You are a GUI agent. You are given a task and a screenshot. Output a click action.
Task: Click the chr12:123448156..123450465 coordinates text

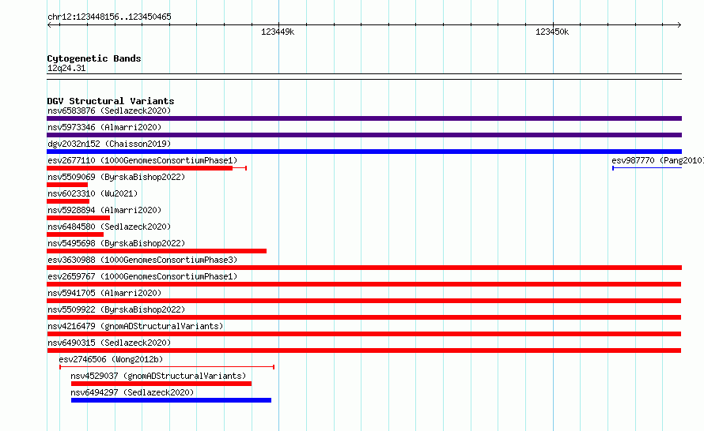pos(109,17)
